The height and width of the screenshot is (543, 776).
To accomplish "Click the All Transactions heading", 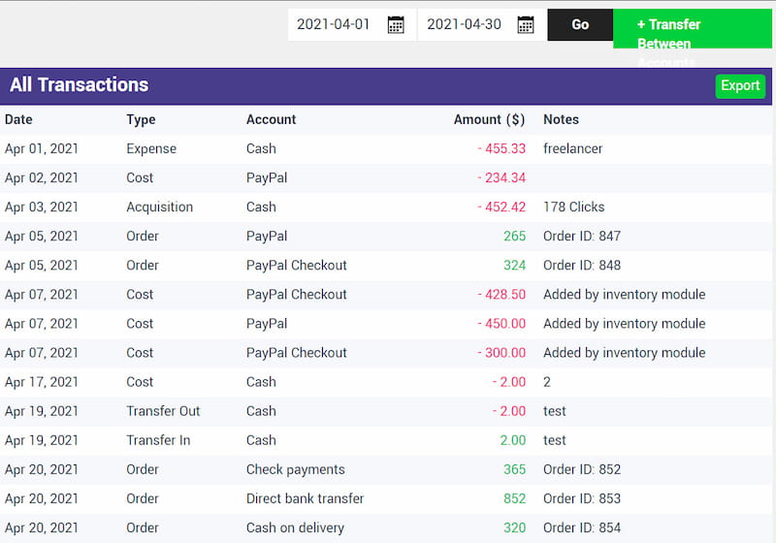I will click(x=80, y=85).
